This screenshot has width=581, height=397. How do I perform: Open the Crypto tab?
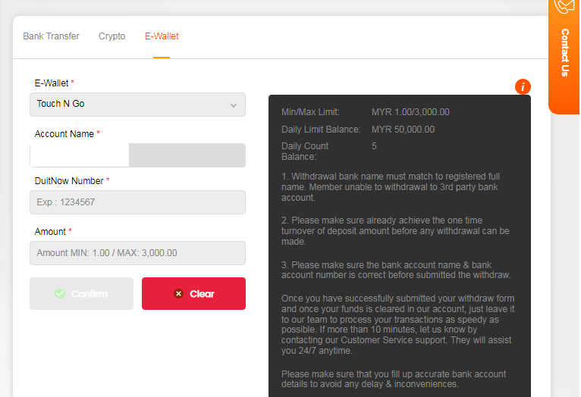(111, 36)
